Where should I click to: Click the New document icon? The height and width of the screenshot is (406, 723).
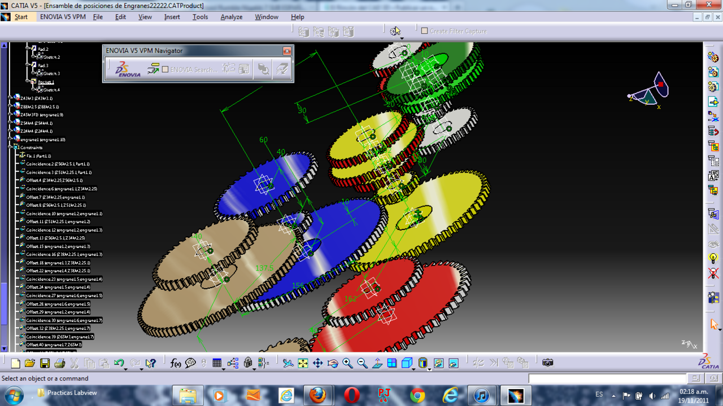(16, 364)
